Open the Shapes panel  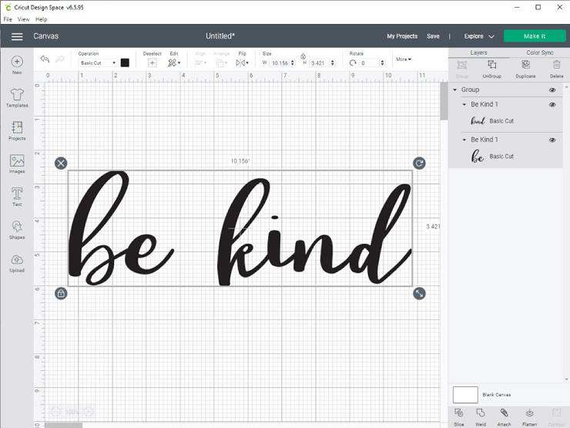[17, 230]
